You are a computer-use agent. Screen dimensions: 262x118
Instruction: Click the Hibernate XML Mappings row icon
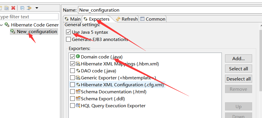click(78, 64)
